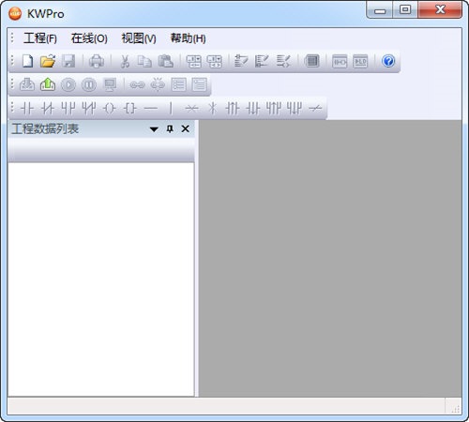Maximize the KWPro window
The image size is (469, 422).
pyautogui.click(x=405, y=9)
